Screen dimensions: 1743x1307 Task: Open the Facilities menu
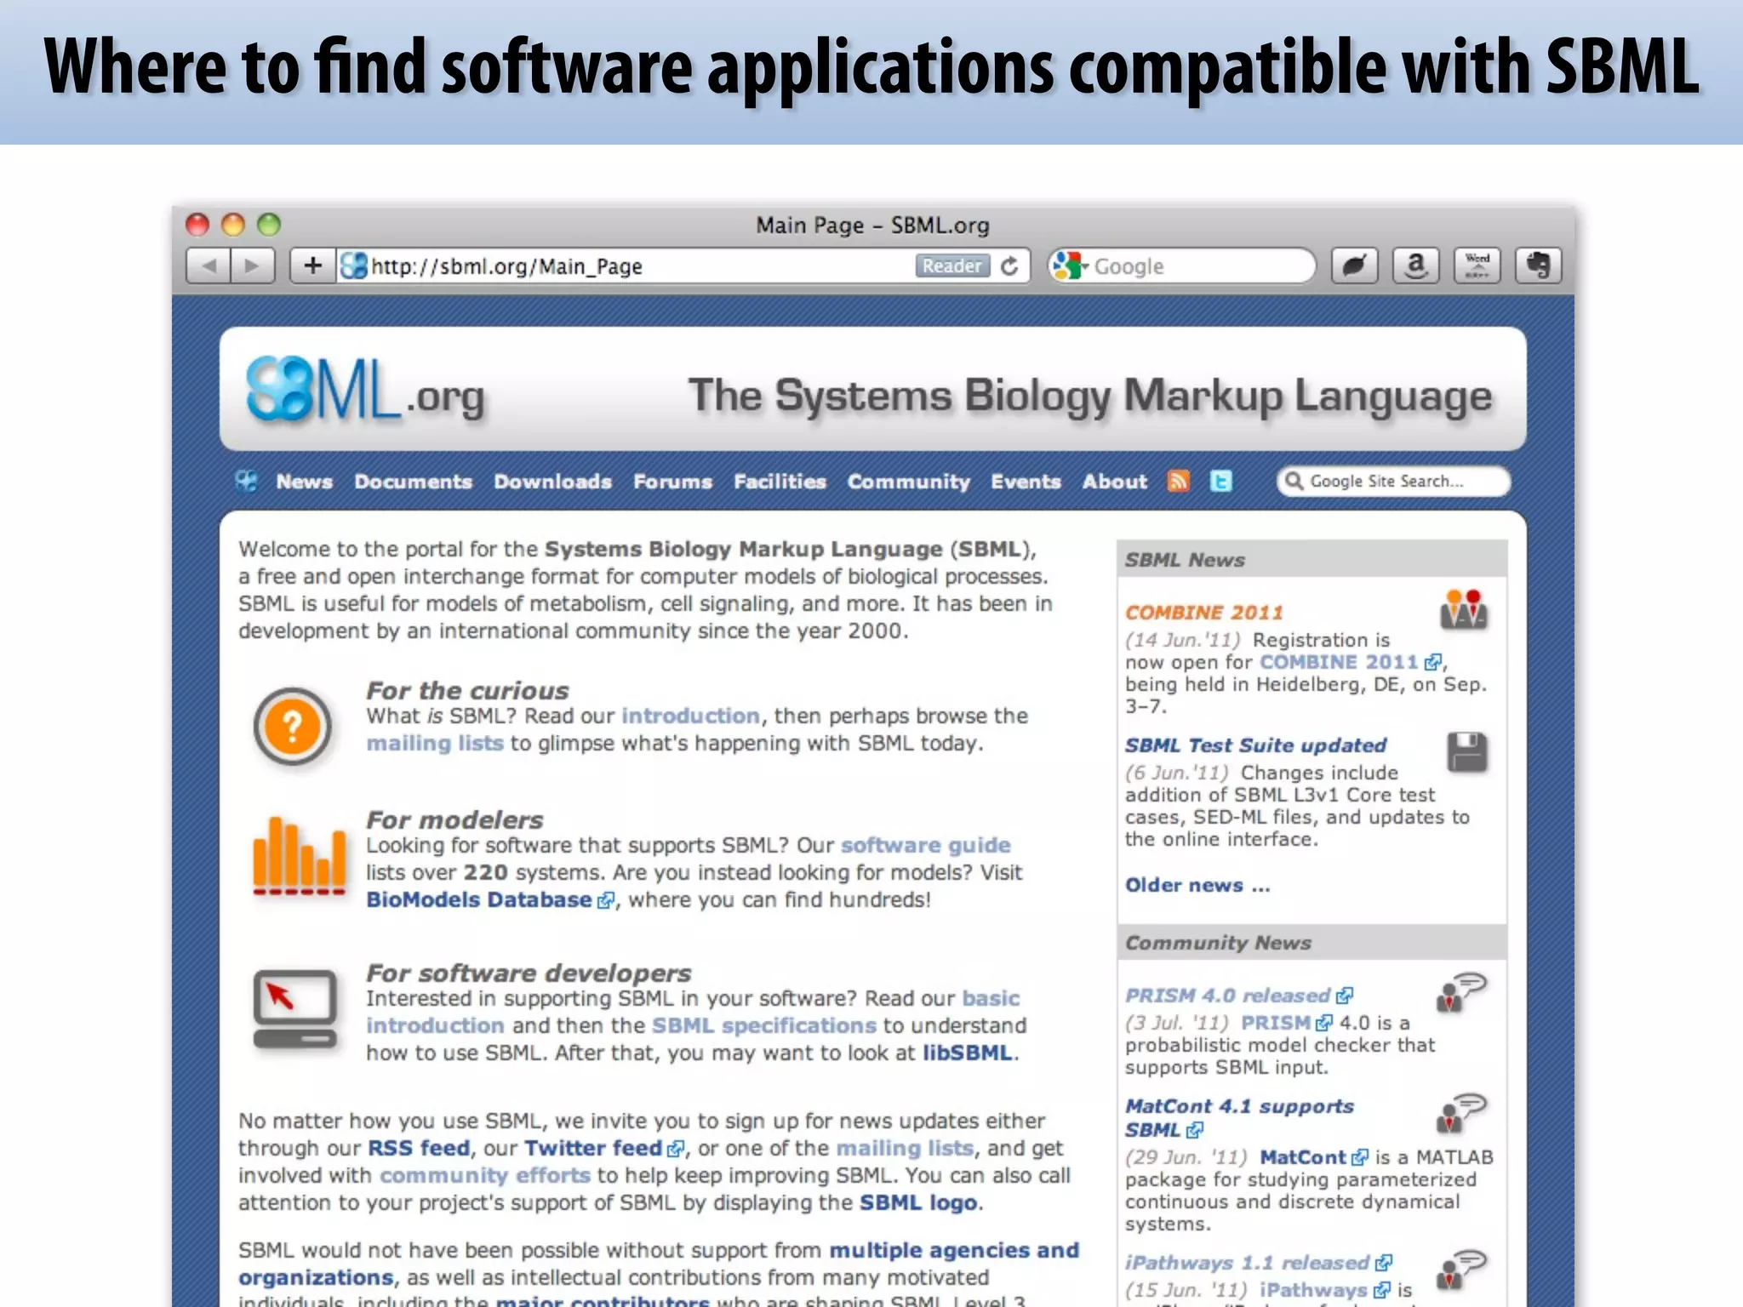click(780, 482)
